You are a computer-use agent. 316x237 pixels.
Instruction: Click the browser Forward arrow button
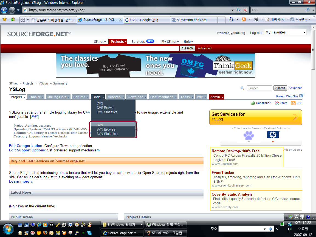click(x=12, y=10)
